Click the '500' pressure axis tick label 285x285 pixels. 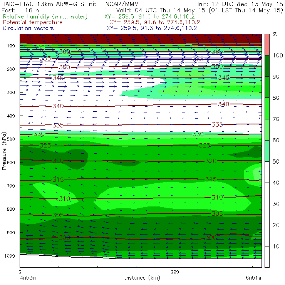pos(11,139)
